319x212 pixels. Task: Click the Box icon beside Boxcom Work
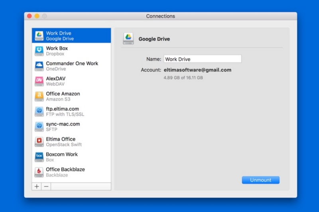(x=39, y=157)
